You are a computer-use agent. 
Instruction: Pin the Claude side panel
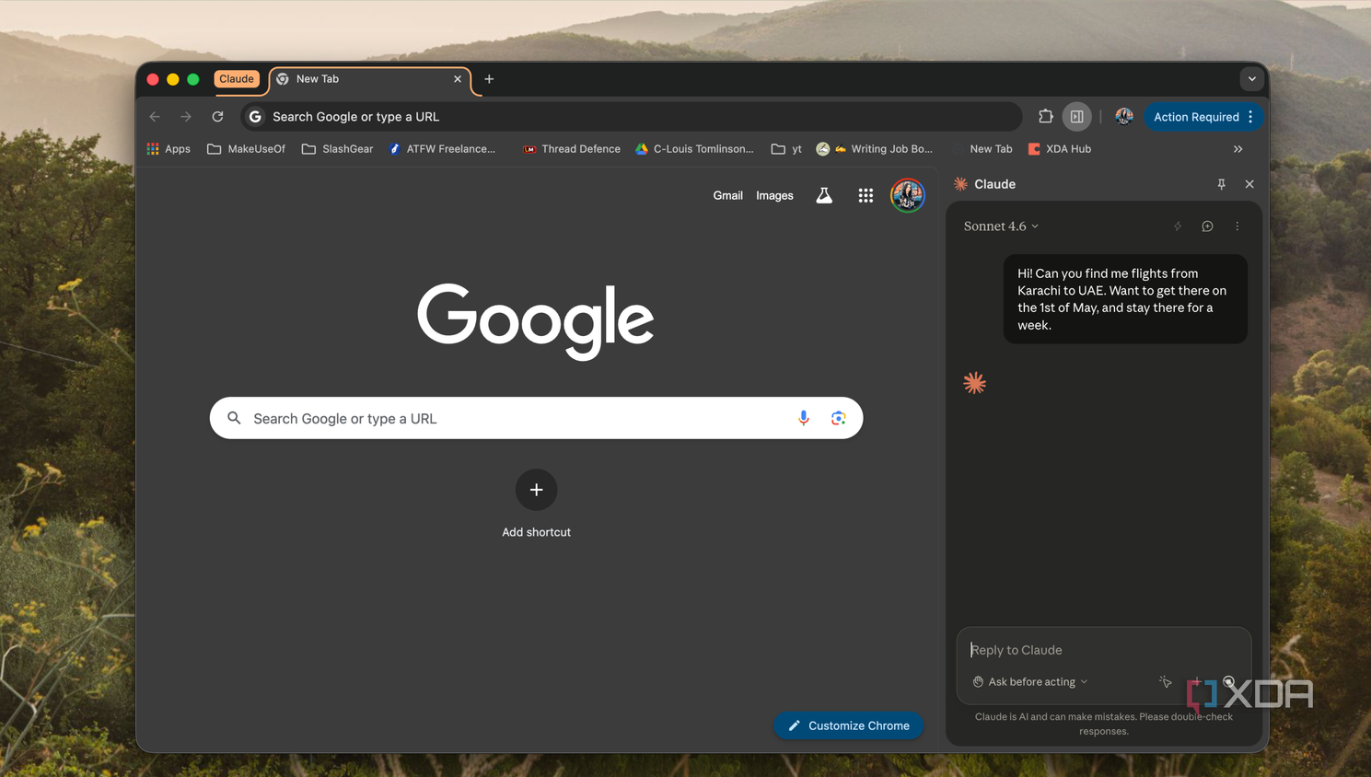pos(1221,184)
